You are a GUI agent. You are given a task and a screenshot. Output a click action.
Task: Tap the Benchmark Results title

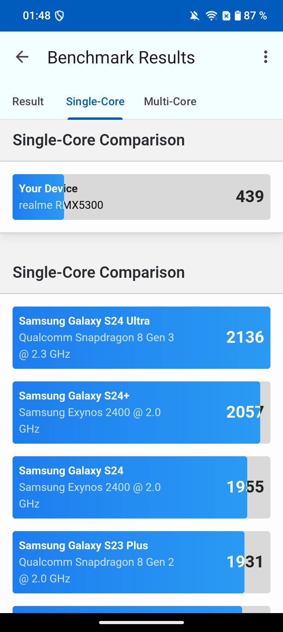[121, 58]
